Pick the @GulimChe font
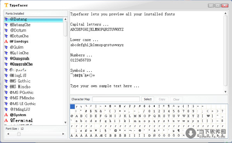Screen dimensions: 232x143 click(19, 53)
